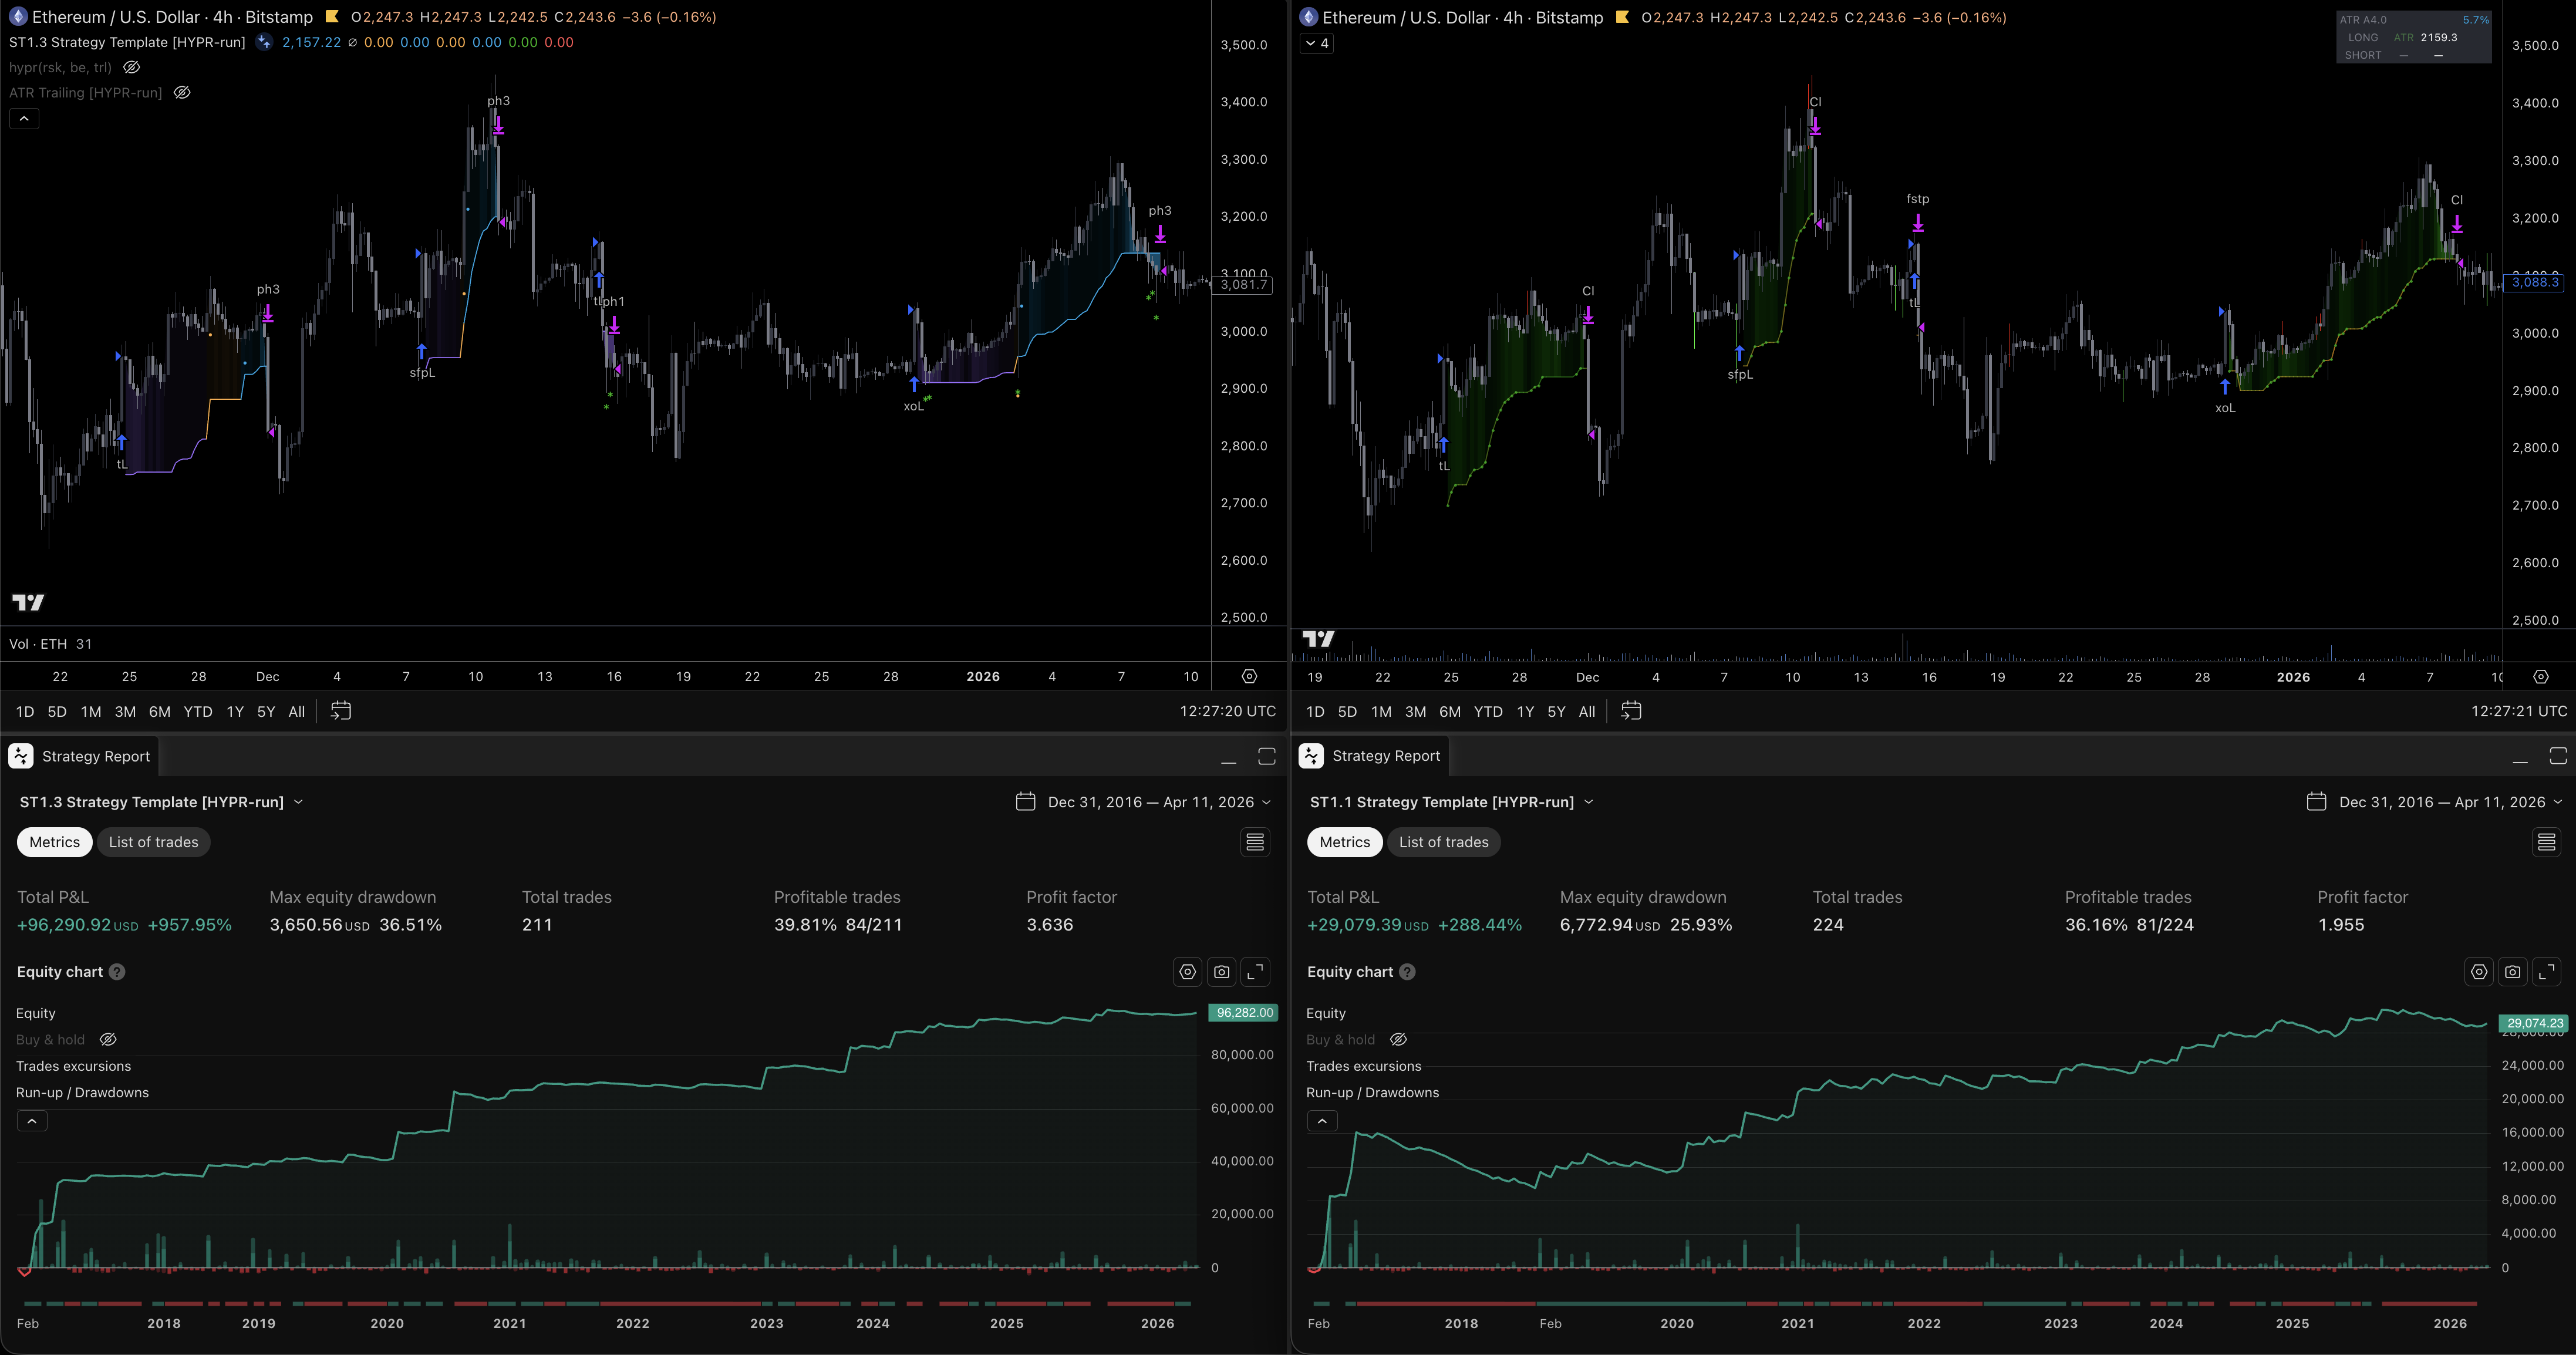Open go-to-date calendar in right chart
Screen dimensions: 2576x1355
pos(1631,711)
